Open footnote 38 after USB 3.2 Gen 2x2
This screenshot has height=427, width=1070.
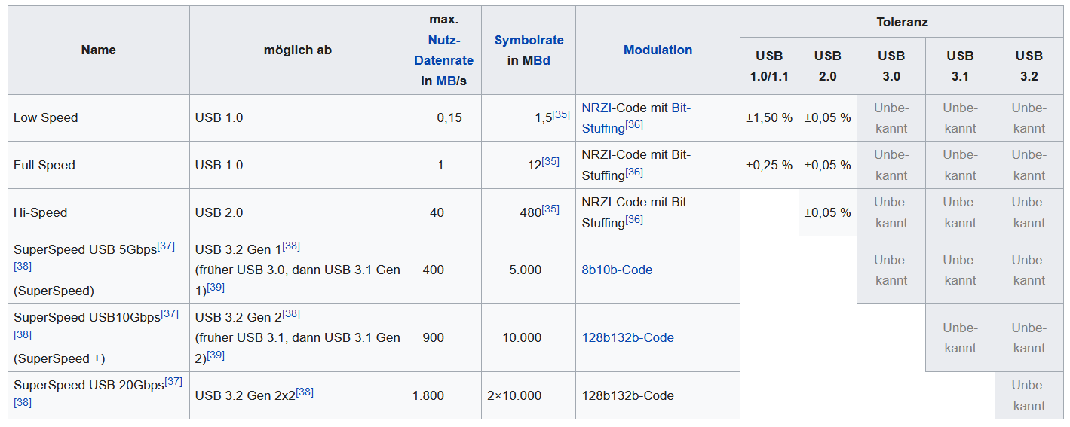pyautogui.click(x=305, y=392)
